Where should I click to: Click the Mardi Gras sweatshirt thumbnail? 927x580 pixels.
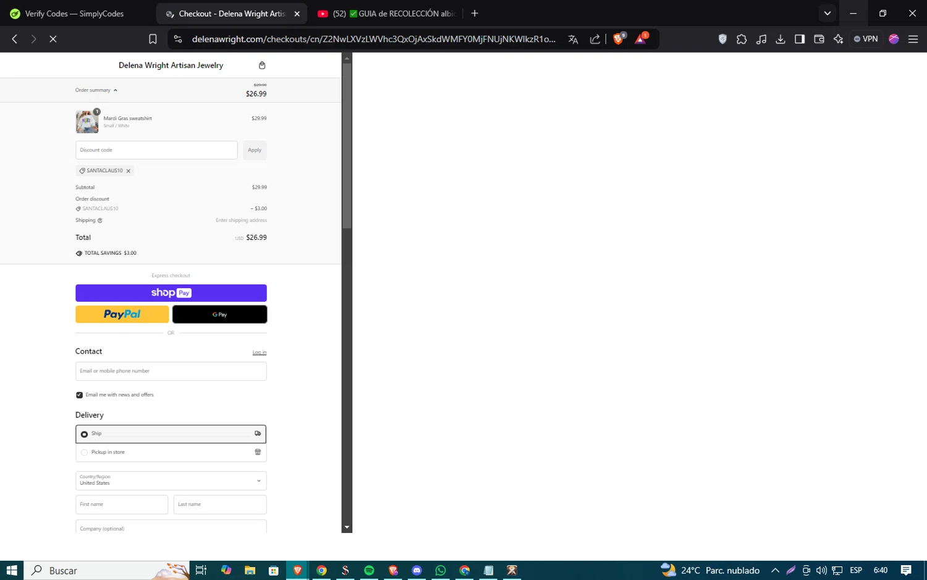87,122
